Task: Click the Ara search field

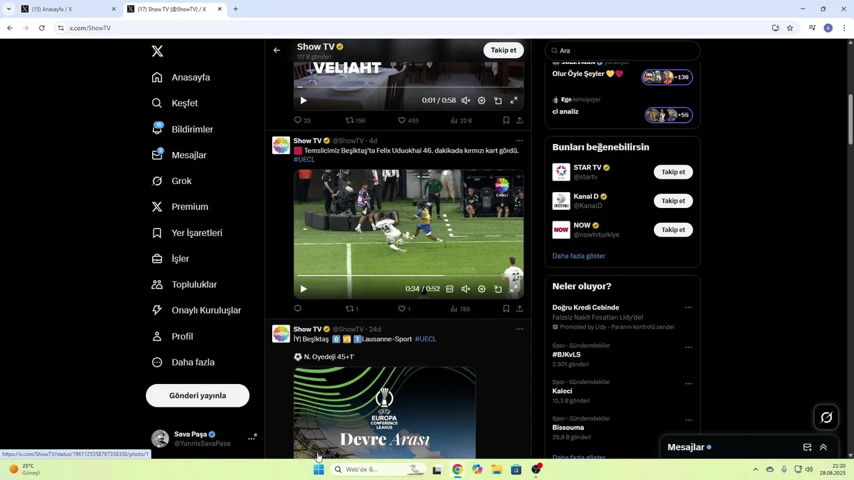Action: [622, 51]
